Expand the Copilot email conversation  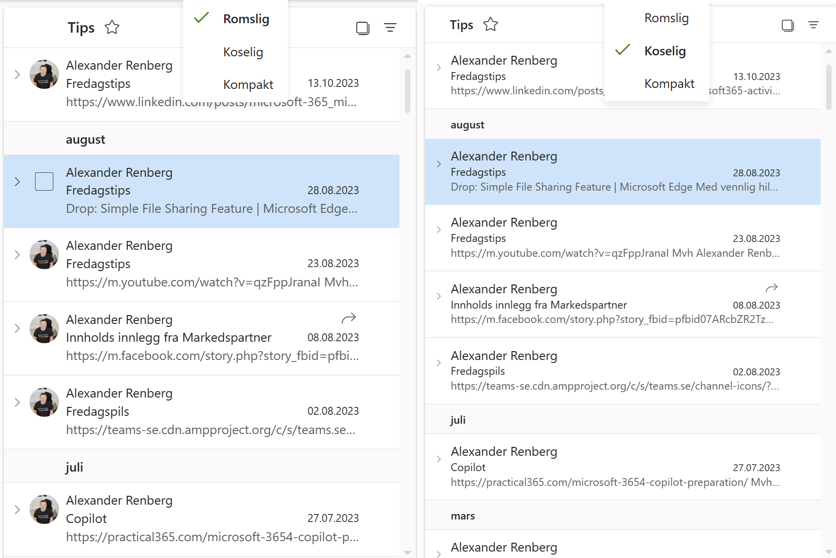[x=17, y=510]
